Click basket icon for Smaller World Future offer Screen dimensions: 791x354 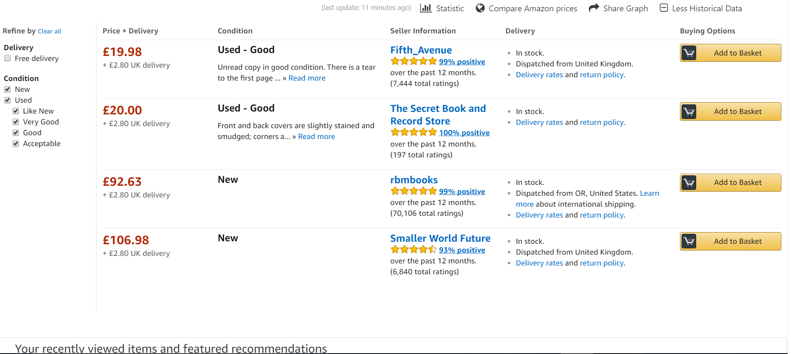689,241
